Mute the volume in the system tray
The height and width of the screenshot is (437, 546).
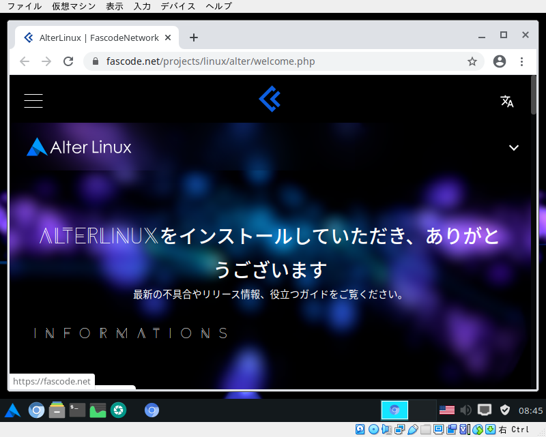465,410
